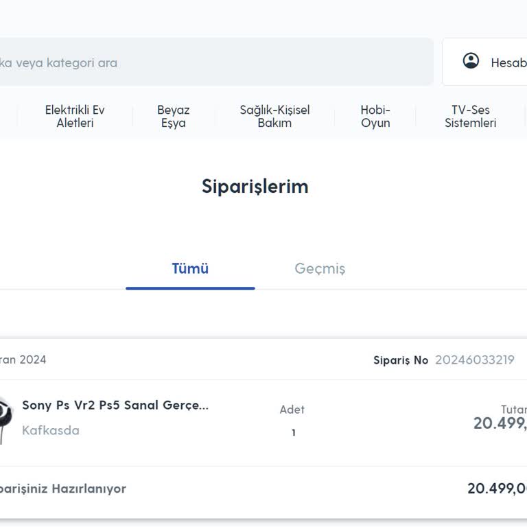Click the Adet quantity label
The image size is (527, 527).
click(292, 410)
